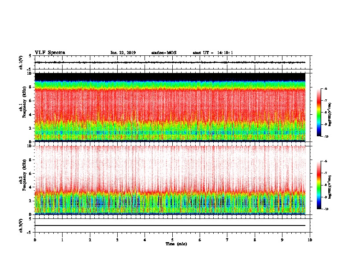This screenshot has width=349, height=269.
Task: Click the black band above 9 kHz in ch.1
Action: (170, 76)
